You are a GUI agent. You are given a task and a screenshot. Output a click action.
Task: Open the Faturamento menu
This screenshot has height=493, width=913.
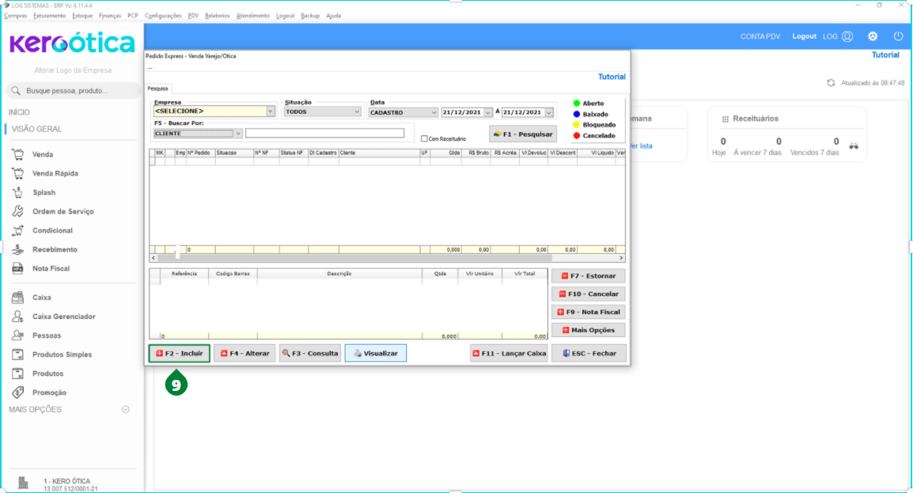click(x=50, y=16)
